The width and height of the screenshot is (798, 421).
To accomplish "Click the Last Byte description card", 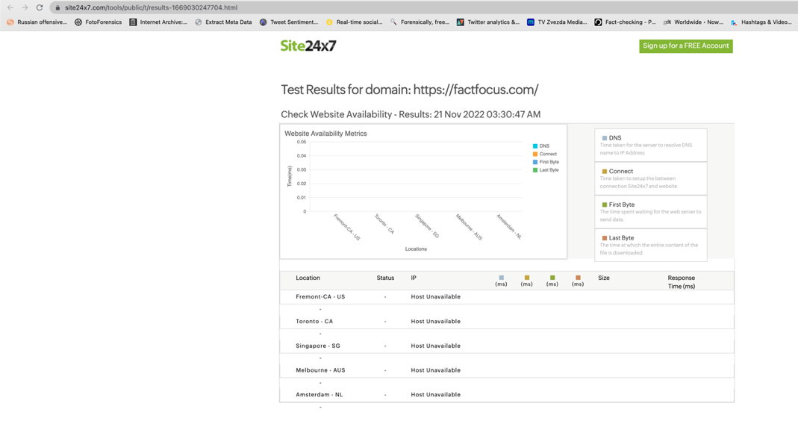I will click(650, 245).
